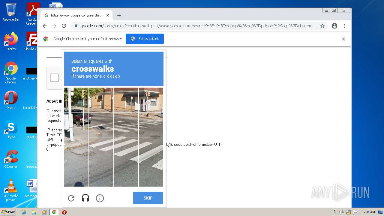Select the google.com/search tab

tap(76, 15)
